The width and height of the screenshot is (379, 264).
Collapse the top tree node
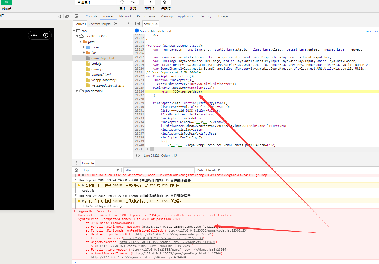74,31
